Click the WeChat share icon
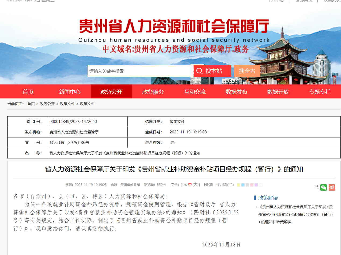 [x=324, y=187]
